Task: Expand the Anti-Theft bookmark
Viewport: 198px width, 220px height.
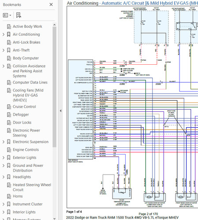Action: tap(4, 50)
